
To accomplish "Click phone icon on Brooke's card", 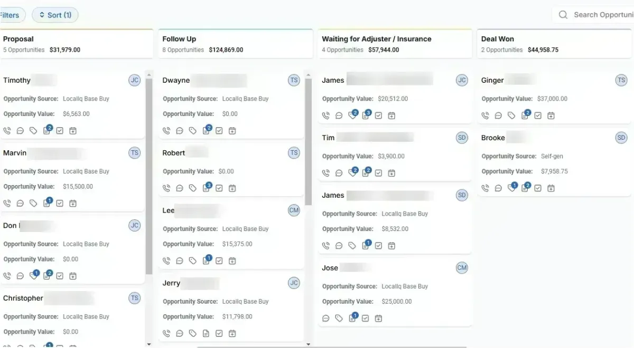I will [x=485, y=188].
